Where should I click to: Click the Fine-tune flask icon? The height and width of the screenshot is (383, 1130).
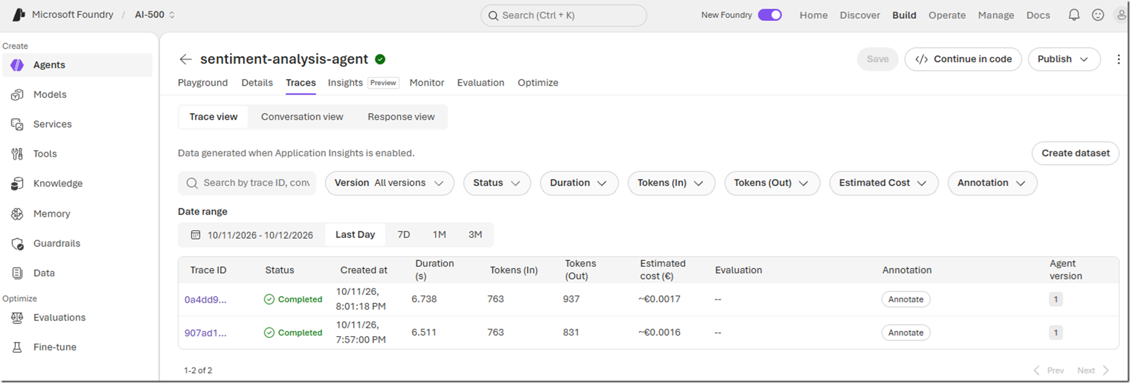coord(17,348)
